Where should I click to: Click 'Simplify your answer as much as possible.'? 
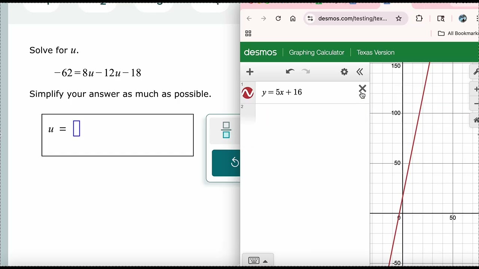click(120, 94)
